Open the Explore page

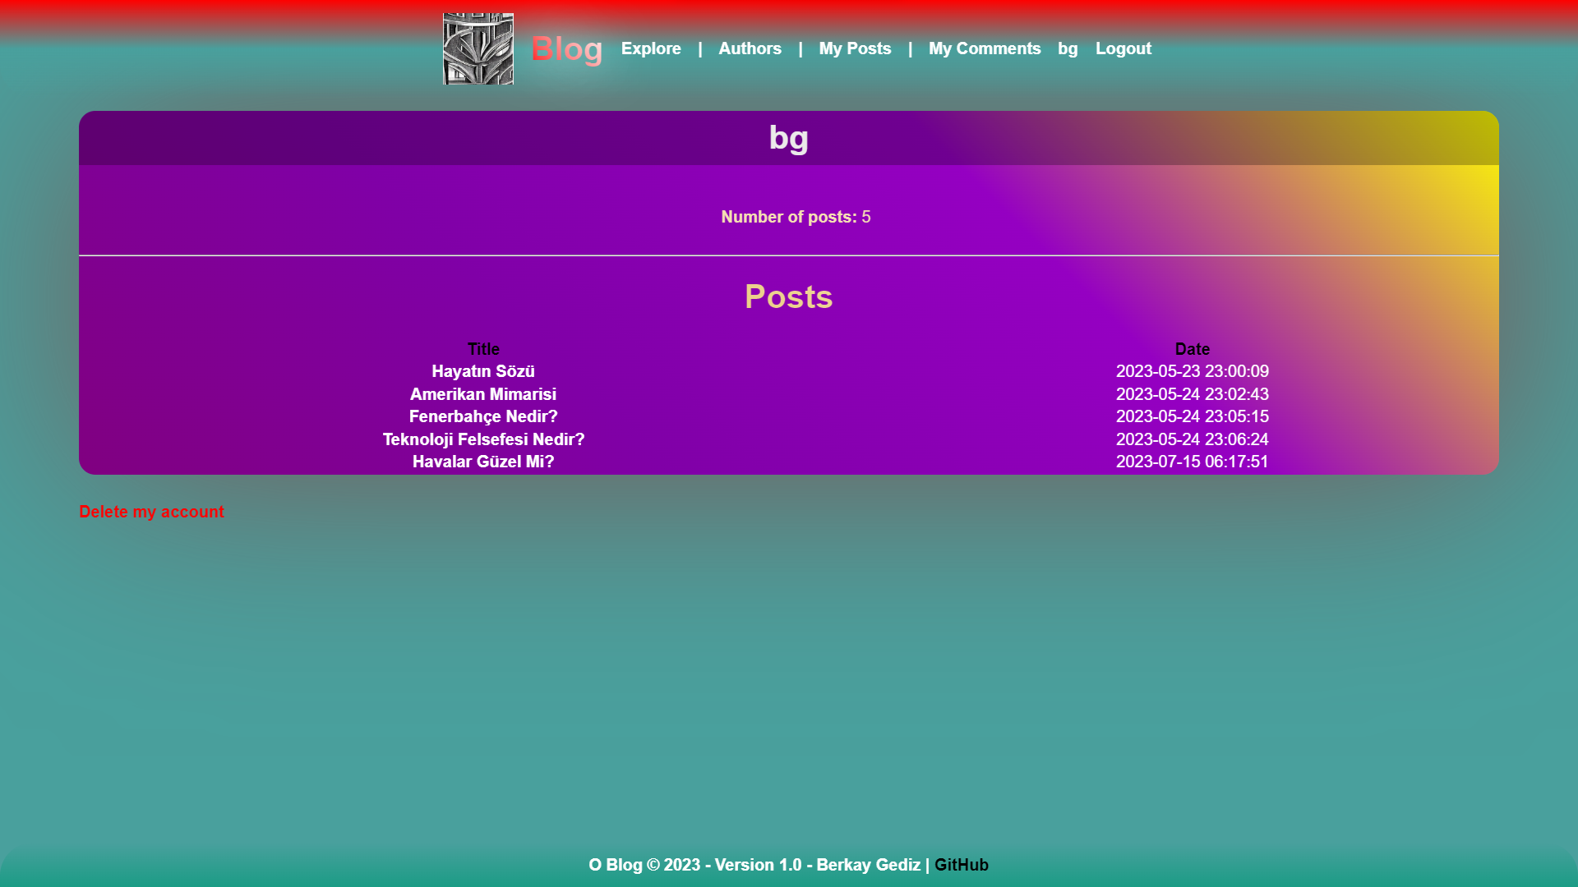pos(651,48)
